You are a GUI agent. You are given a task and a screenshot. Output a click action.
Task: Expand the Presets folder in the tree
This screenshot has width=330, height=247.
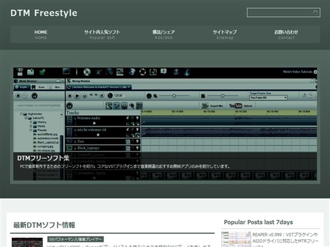pos(31,130)
